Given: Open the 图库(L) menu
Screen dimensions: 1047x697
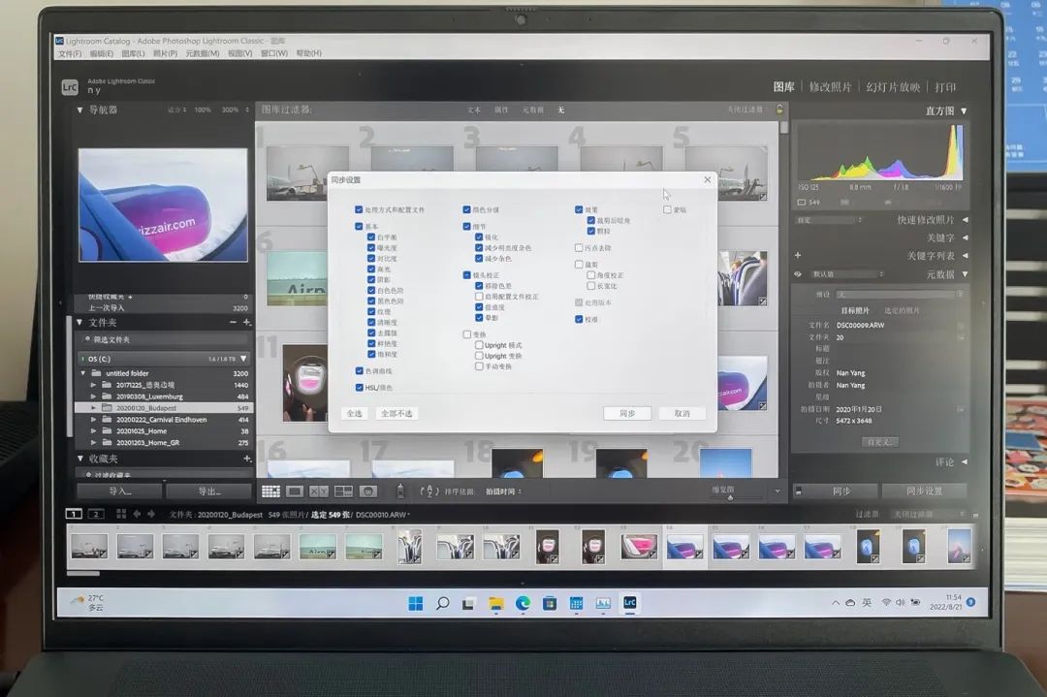Looking at the screenshot, I should (133, 53).
